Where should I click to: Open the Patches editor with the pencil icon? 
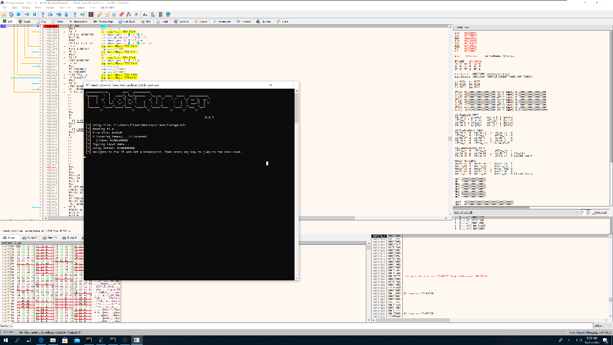tap(99, 14)
